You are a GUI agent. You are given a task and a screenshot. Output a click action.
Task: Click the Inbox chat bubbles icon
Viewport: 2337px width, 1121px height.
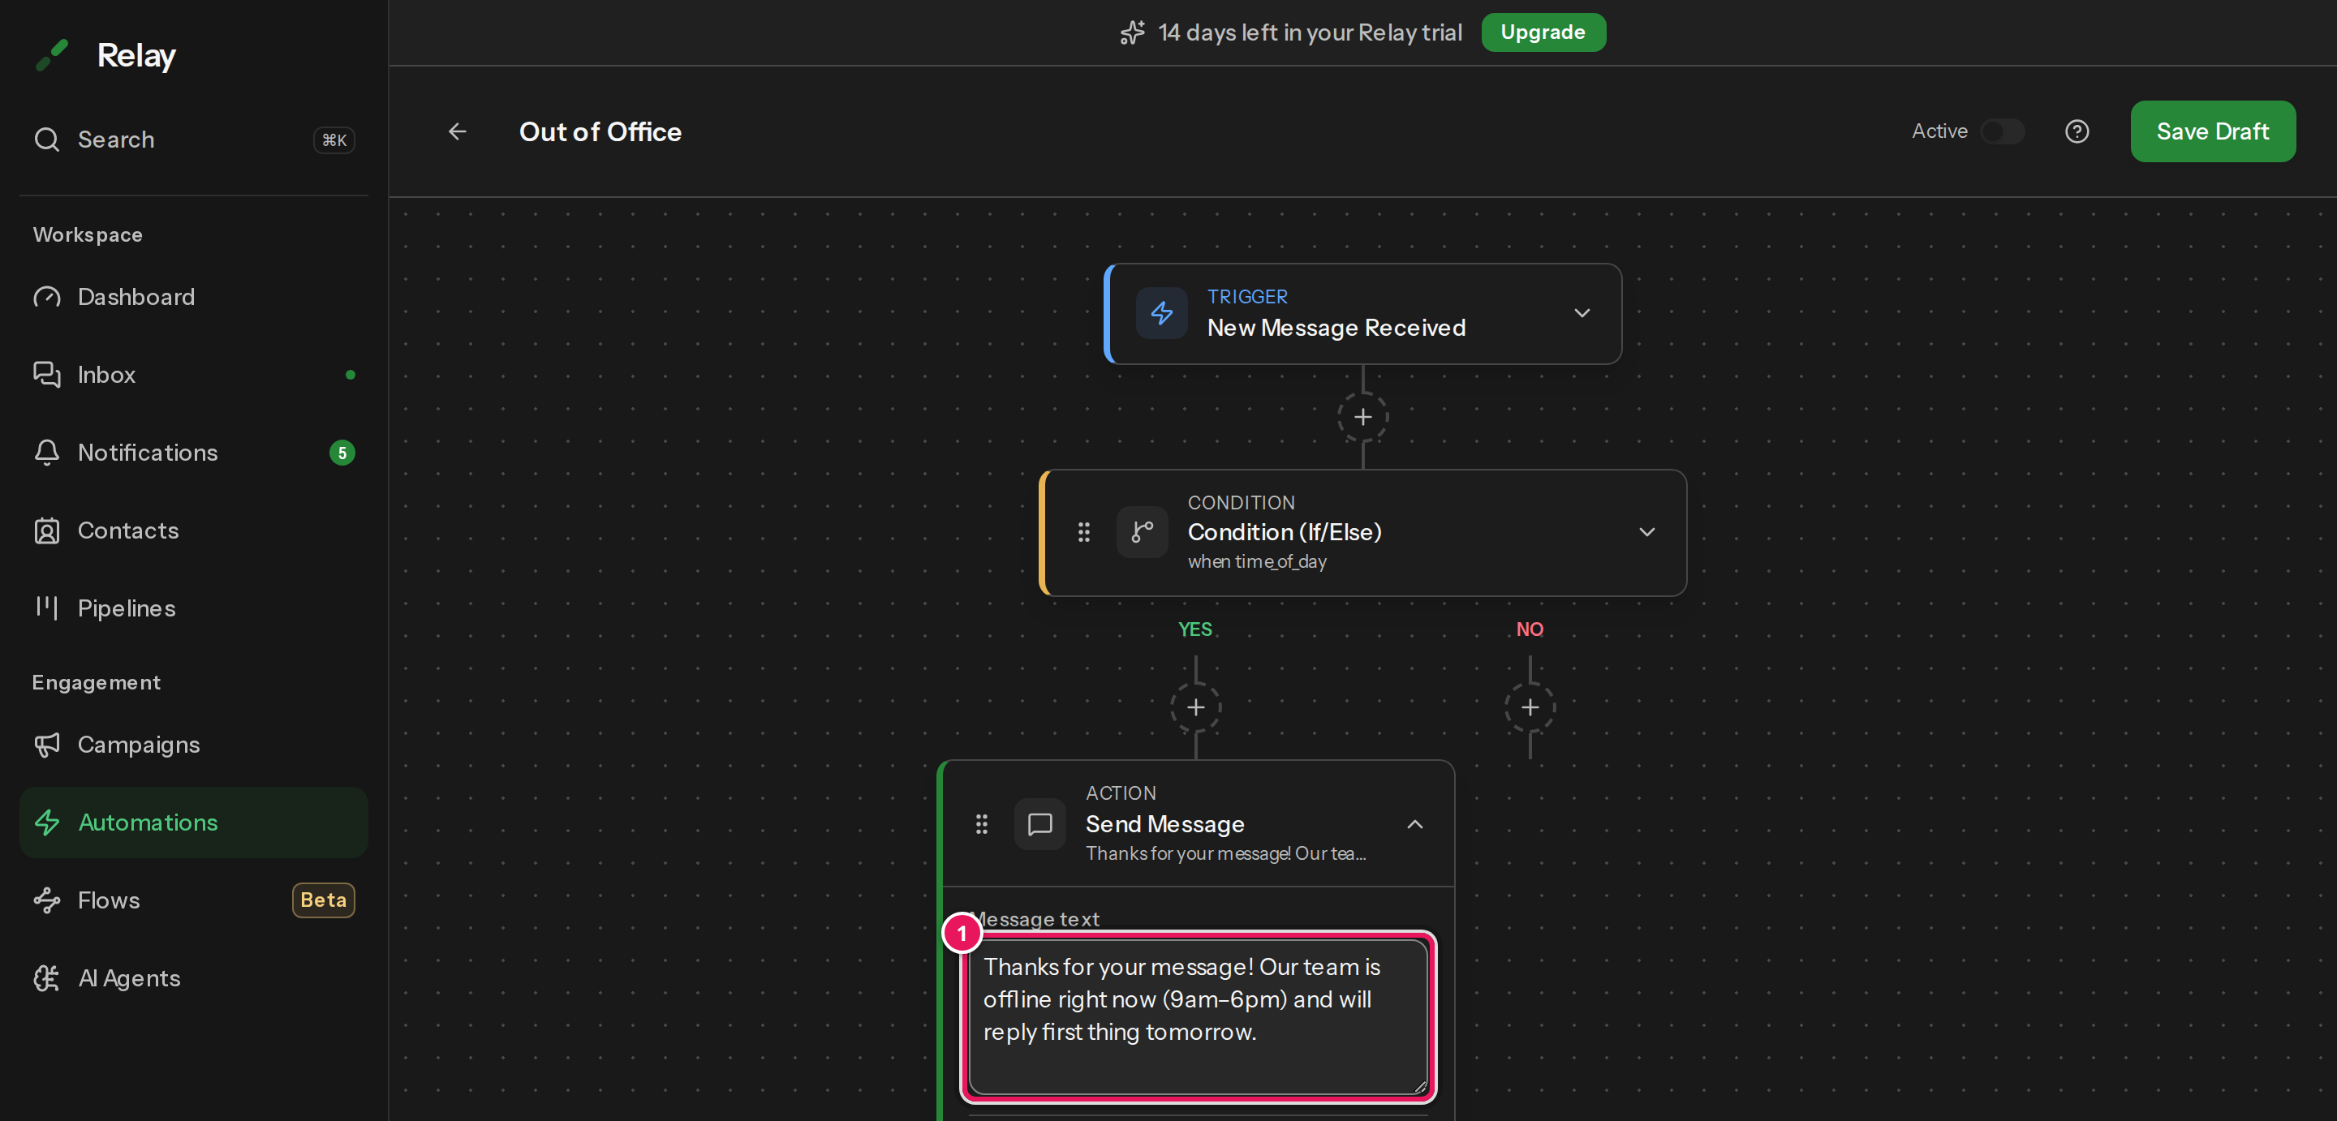click(46, 375)
